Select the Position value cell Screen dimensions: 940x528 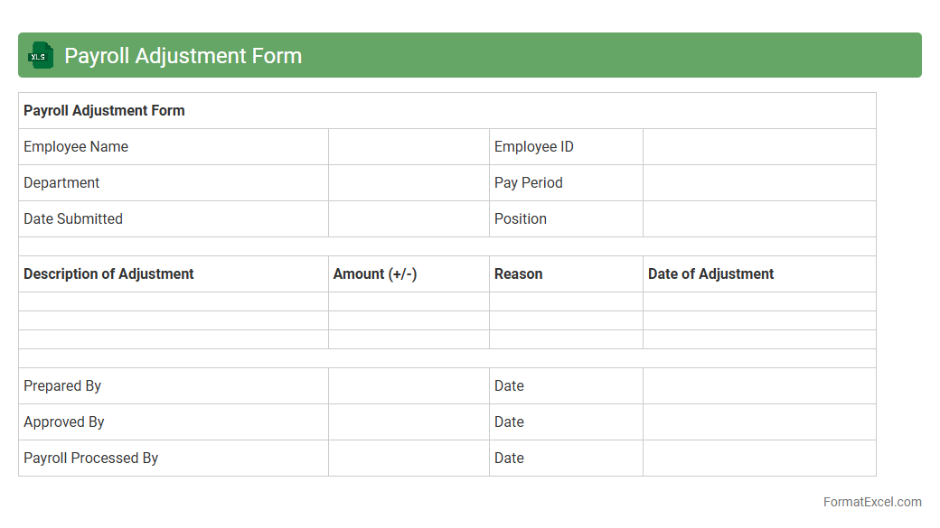click(759, 219)
